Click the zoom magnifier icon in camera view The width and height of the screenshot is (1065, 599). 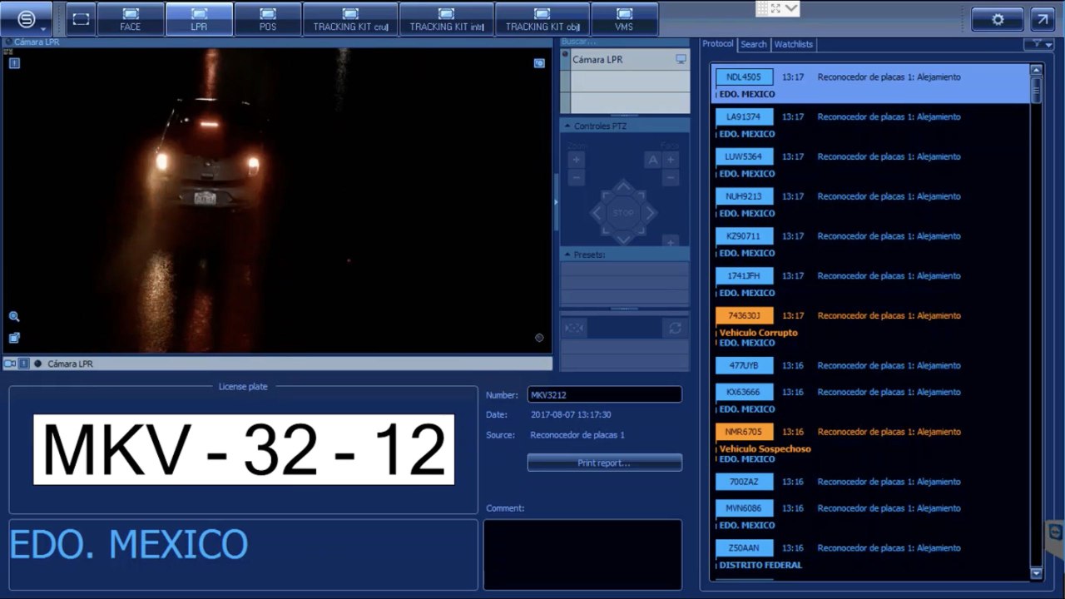[x=14, y=317]
